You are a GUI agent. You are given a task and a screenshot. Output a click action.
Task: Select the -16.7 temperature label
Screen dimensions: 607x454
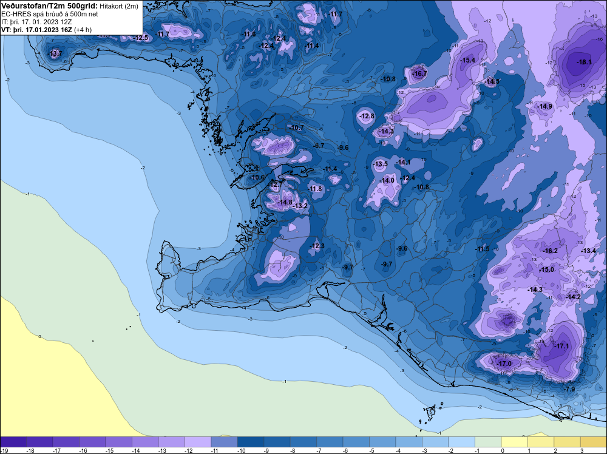[x=419, y=73]
